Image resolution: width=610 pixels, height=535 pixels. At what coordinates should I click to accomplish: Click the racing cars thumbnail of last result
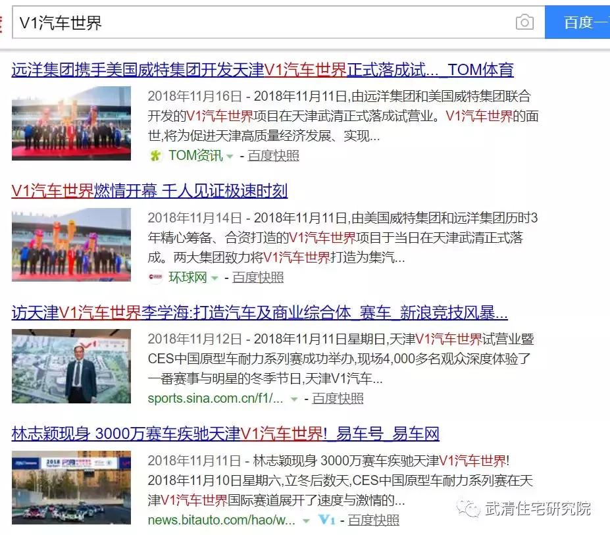71,490
